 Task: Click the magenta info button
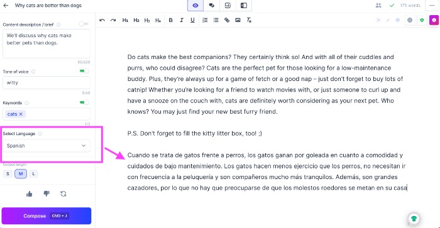point(434,20)
